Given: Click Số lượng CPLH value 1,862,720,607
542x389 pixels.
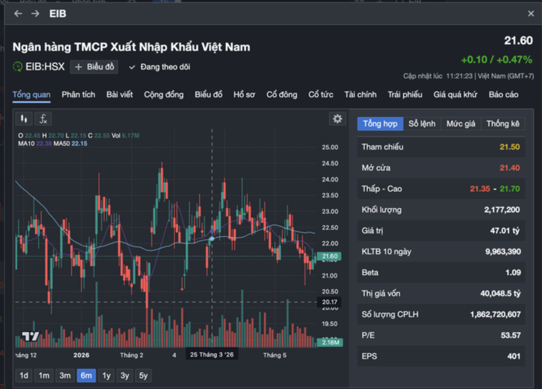Looking at the screenshot, I should (495, 315).
